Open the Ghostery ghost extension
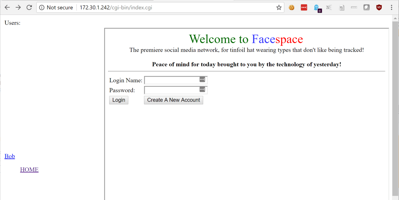The height and width of the screenshot is (200, 399). point(317,8)
